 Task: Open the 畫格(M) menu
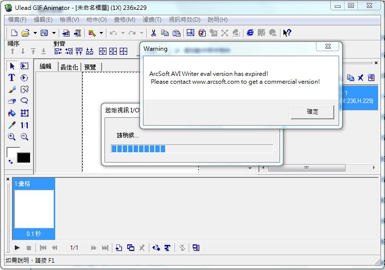click(125, 20)
